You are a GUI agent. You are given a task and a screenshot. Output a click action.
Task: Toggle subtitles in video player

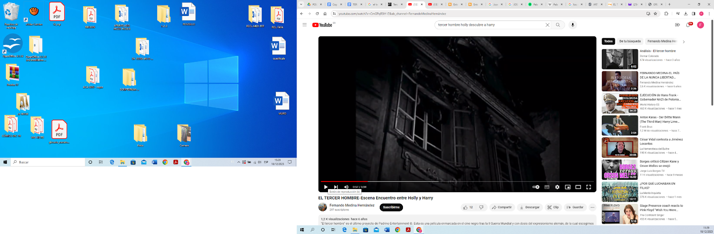click(547, 187)
